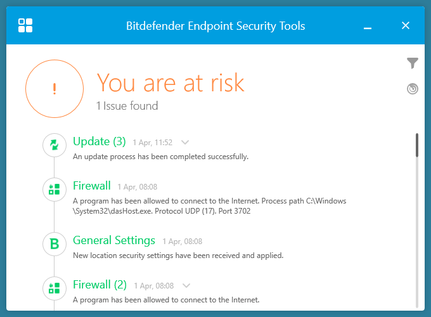Image resolution: width=431 pixels, height=317 pixels.
Task: Click the '1 Issue found' text
Action: 127,106
